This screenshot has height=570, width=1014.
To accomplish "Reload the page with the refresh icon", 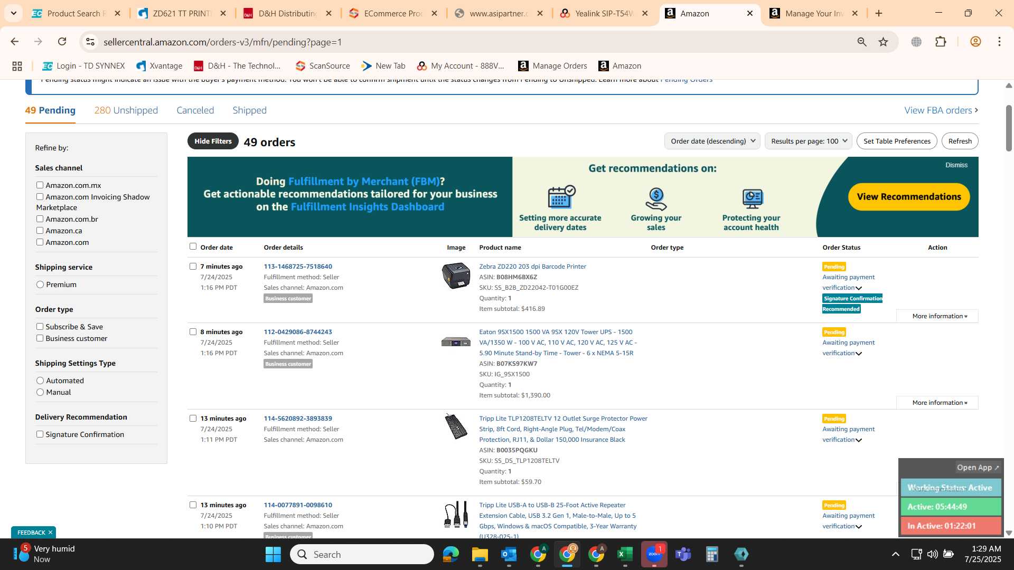I will (62, 42).
